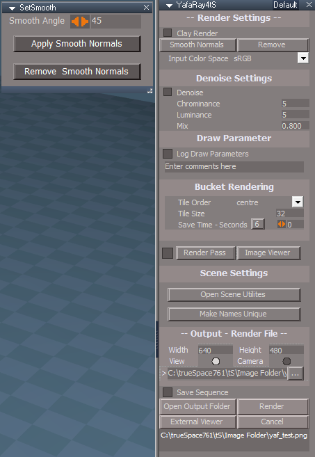
Task: Click the panel resize grip under SetSmooth
Action: click(x=150, y=91)
